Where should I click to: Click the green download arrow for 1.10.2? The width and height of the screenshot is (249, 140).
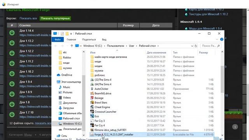pyautogui.click(x=12, y=73)
